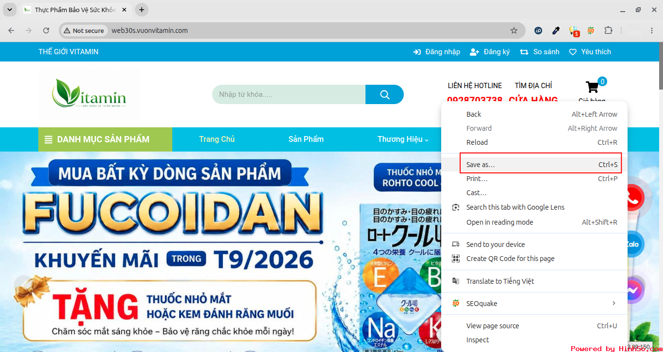This screenshot has height=352, width=663.
Task: Close the Thực Phẩm Bảo Vệ Sức Khỏe tab
Action: coord(124,10)
